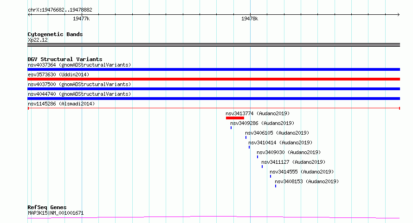
Task: Click the blue tick mark under nsv3406105
Action: pyautogui.click(x=246, y=137)
